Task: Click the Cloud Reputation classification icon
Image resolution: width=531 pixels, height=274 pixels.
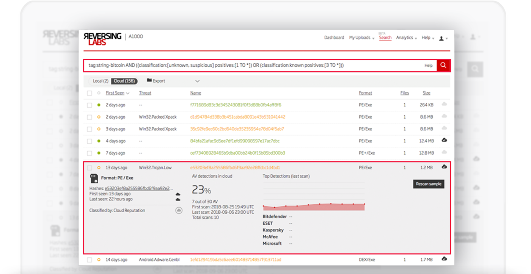Action: coord(179,210)
